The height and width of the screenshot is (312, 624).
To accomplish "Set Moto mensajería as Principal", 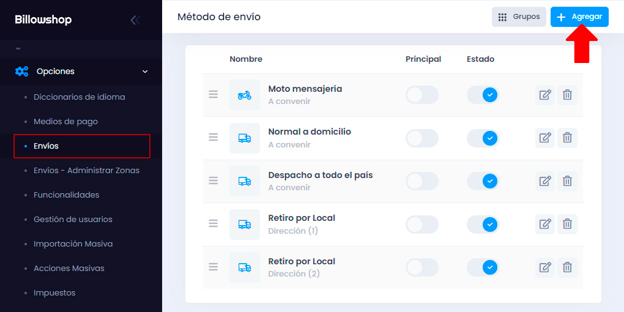I will pos(422,95).
